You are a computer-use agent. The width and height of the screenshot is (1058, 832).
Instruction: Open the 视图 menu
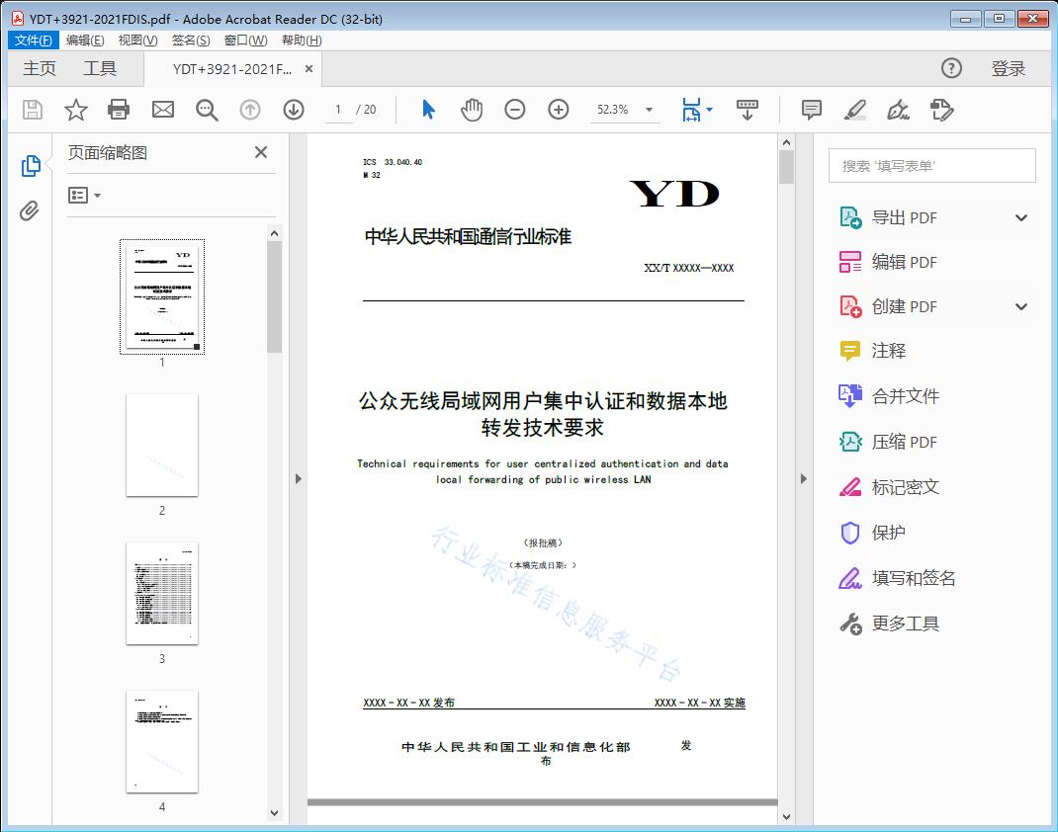135,40
